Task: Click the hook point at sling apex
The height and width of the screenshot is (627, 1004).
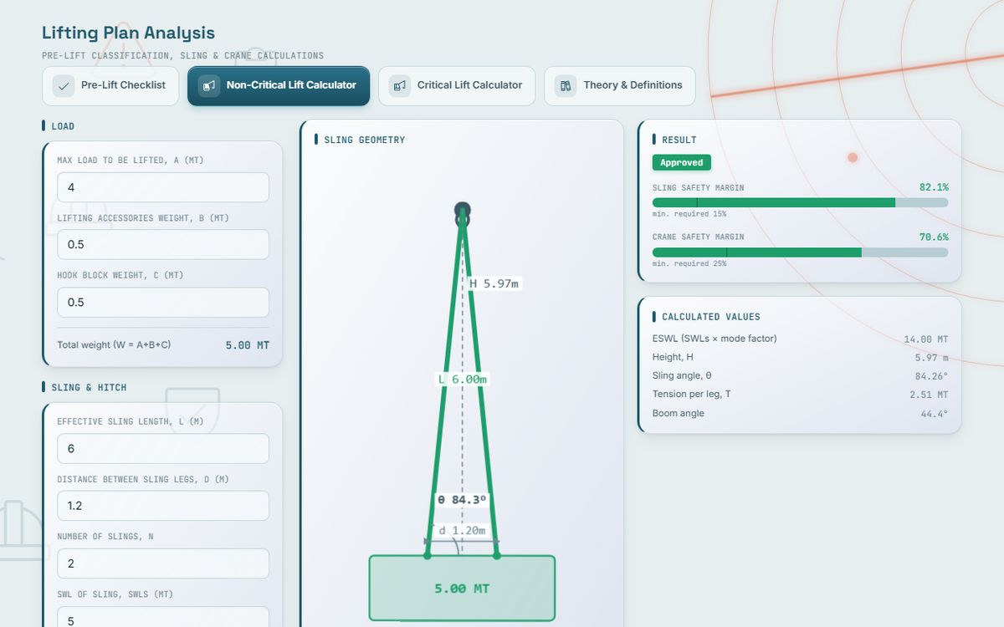Action: 462,211
